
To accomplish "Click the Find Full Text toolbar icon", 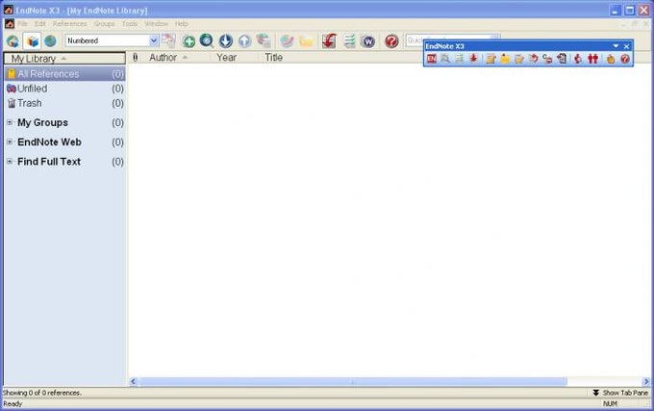I will pos(264,40).
